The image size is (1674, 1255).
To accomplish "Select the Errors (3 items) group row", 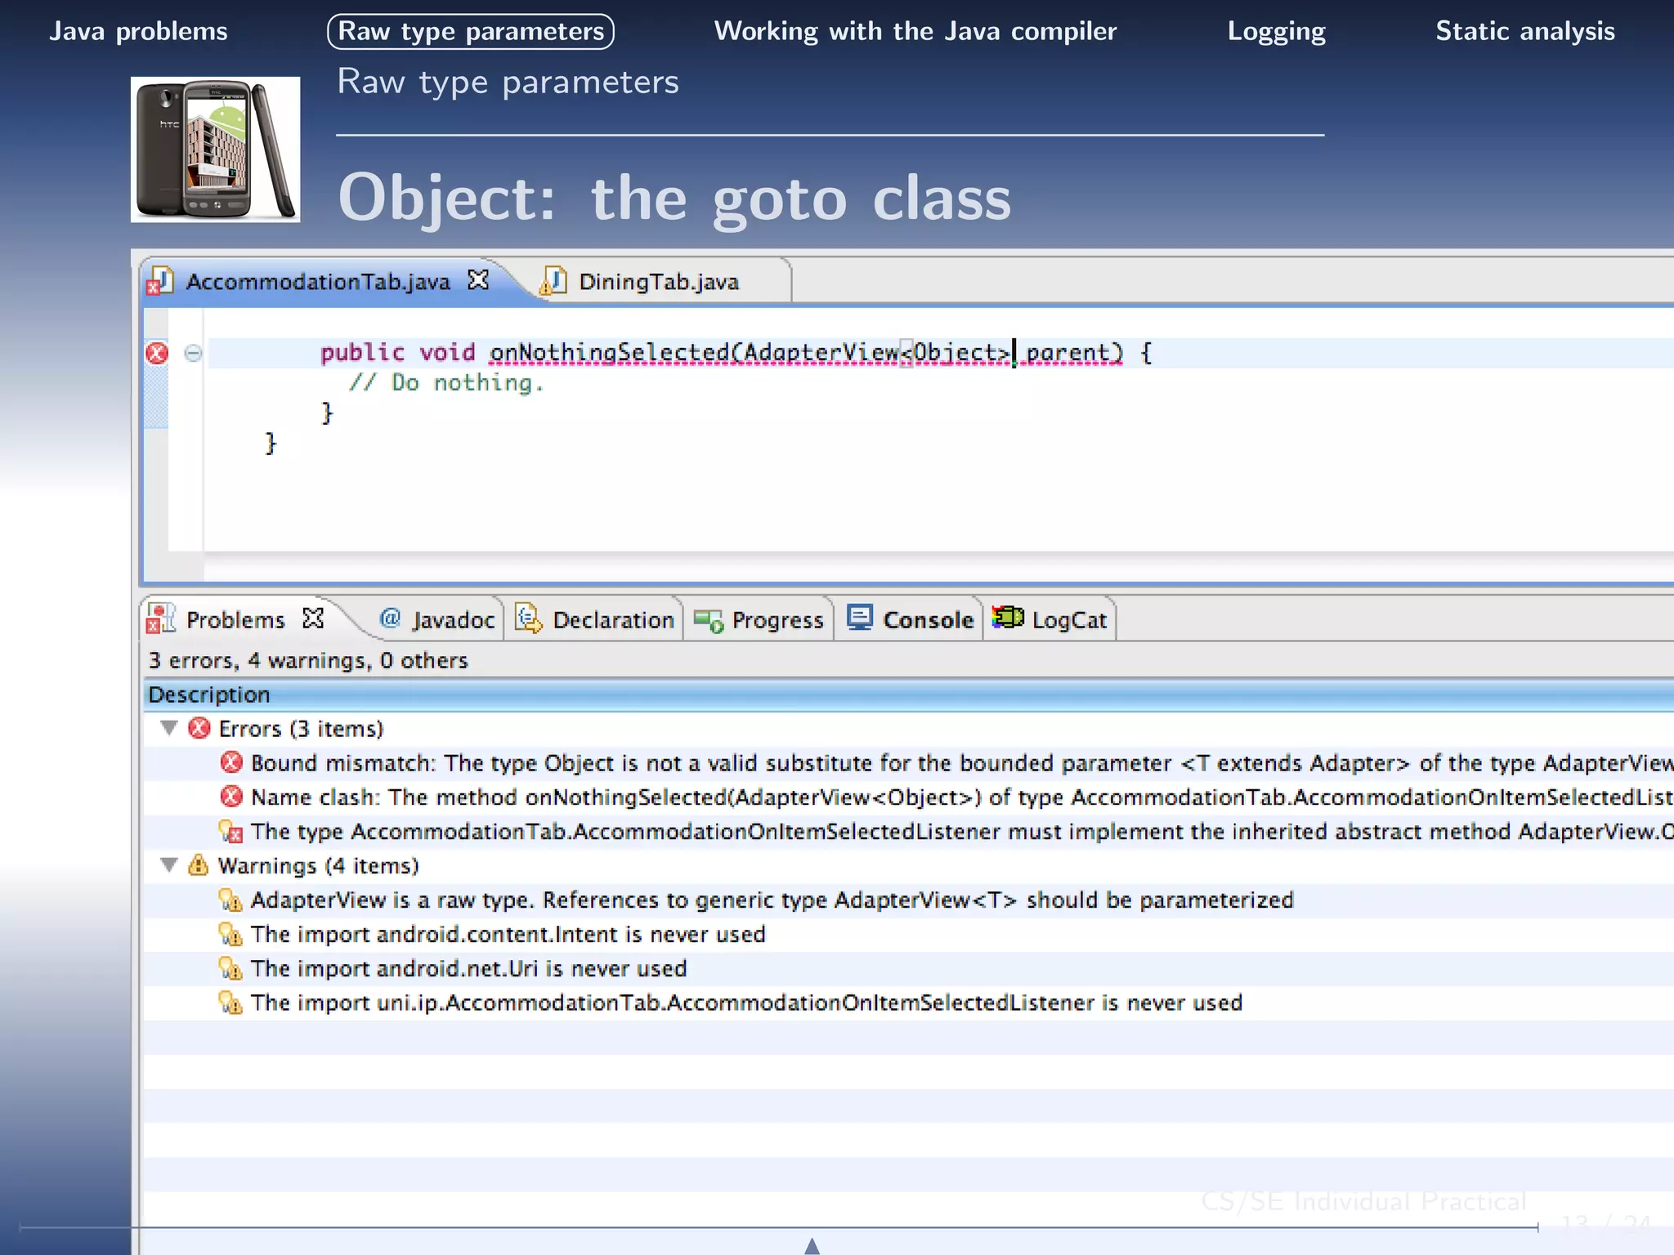I will point(909,728).
